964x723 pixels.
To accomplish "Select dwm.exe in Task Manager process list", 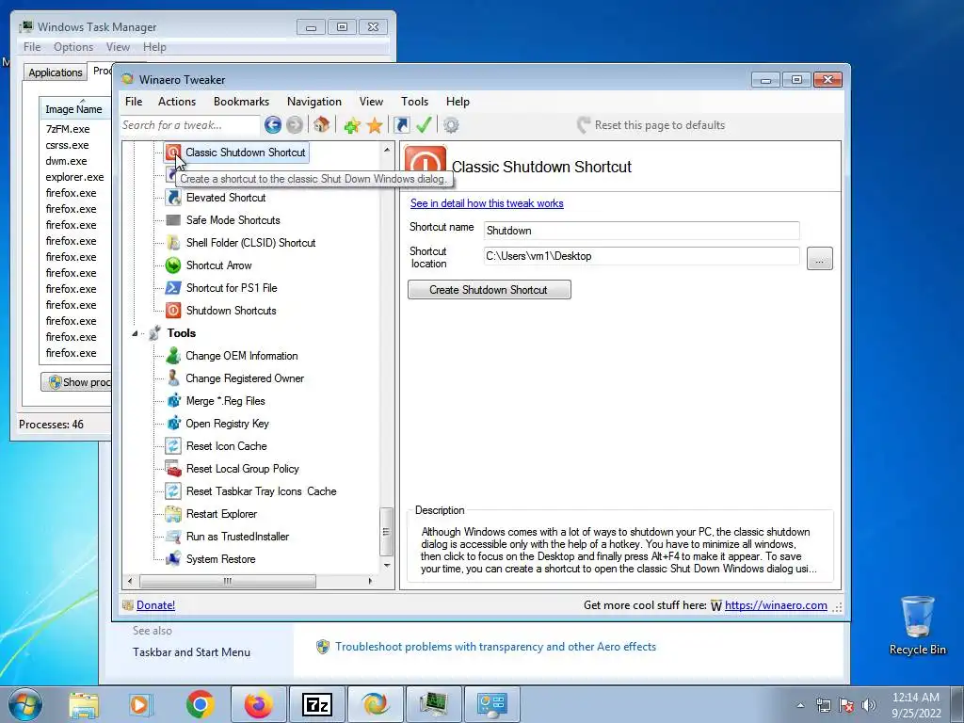I will (67, 161).
